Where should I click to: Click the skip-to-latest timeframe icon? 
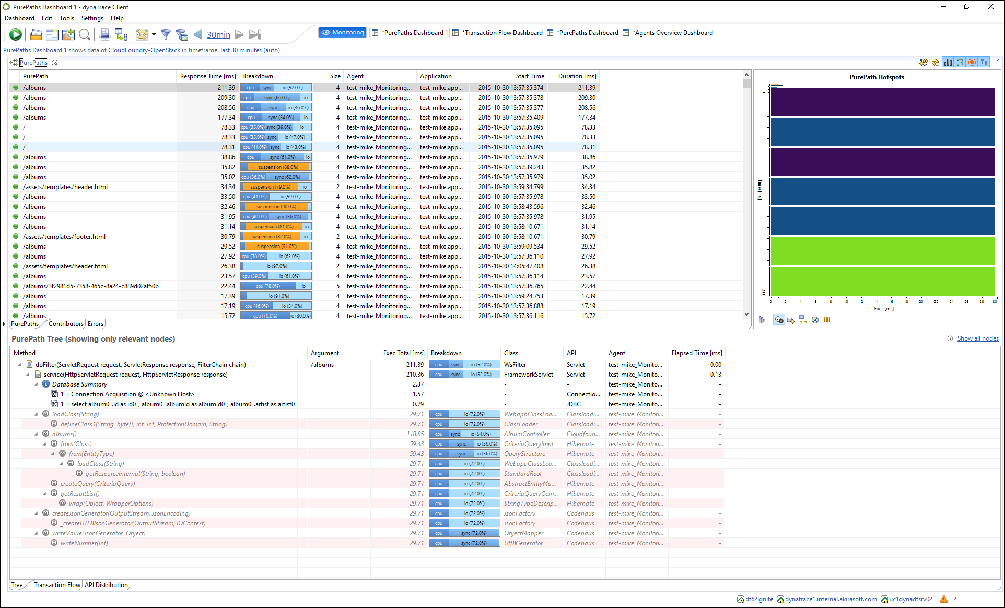255,34
